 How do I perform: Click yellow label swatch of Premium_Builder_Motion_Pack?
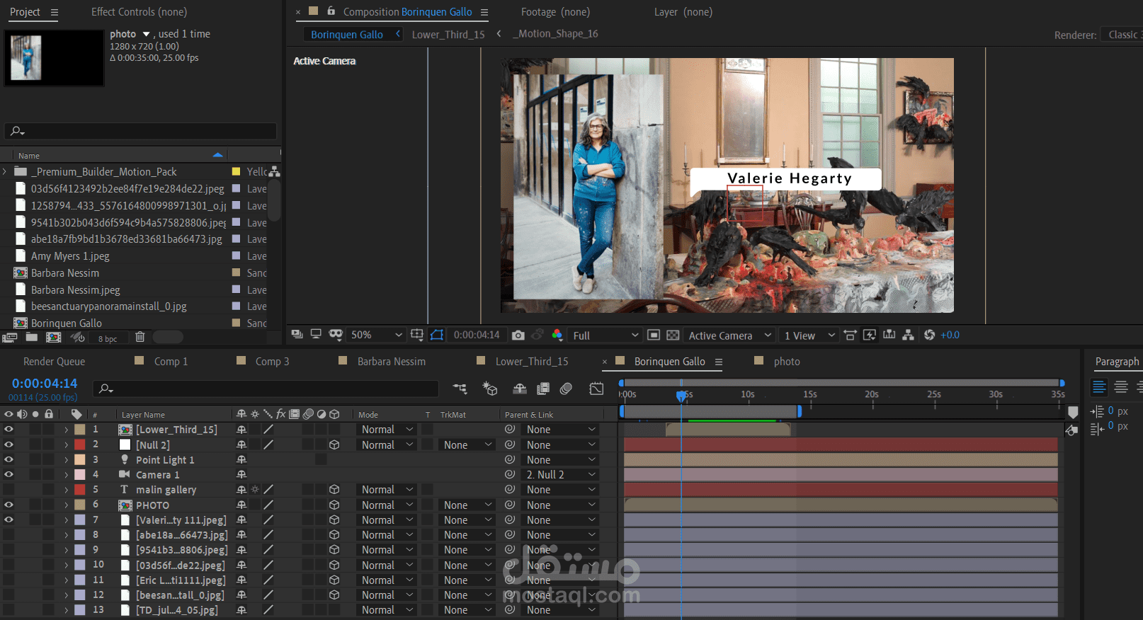pos(236,171)
